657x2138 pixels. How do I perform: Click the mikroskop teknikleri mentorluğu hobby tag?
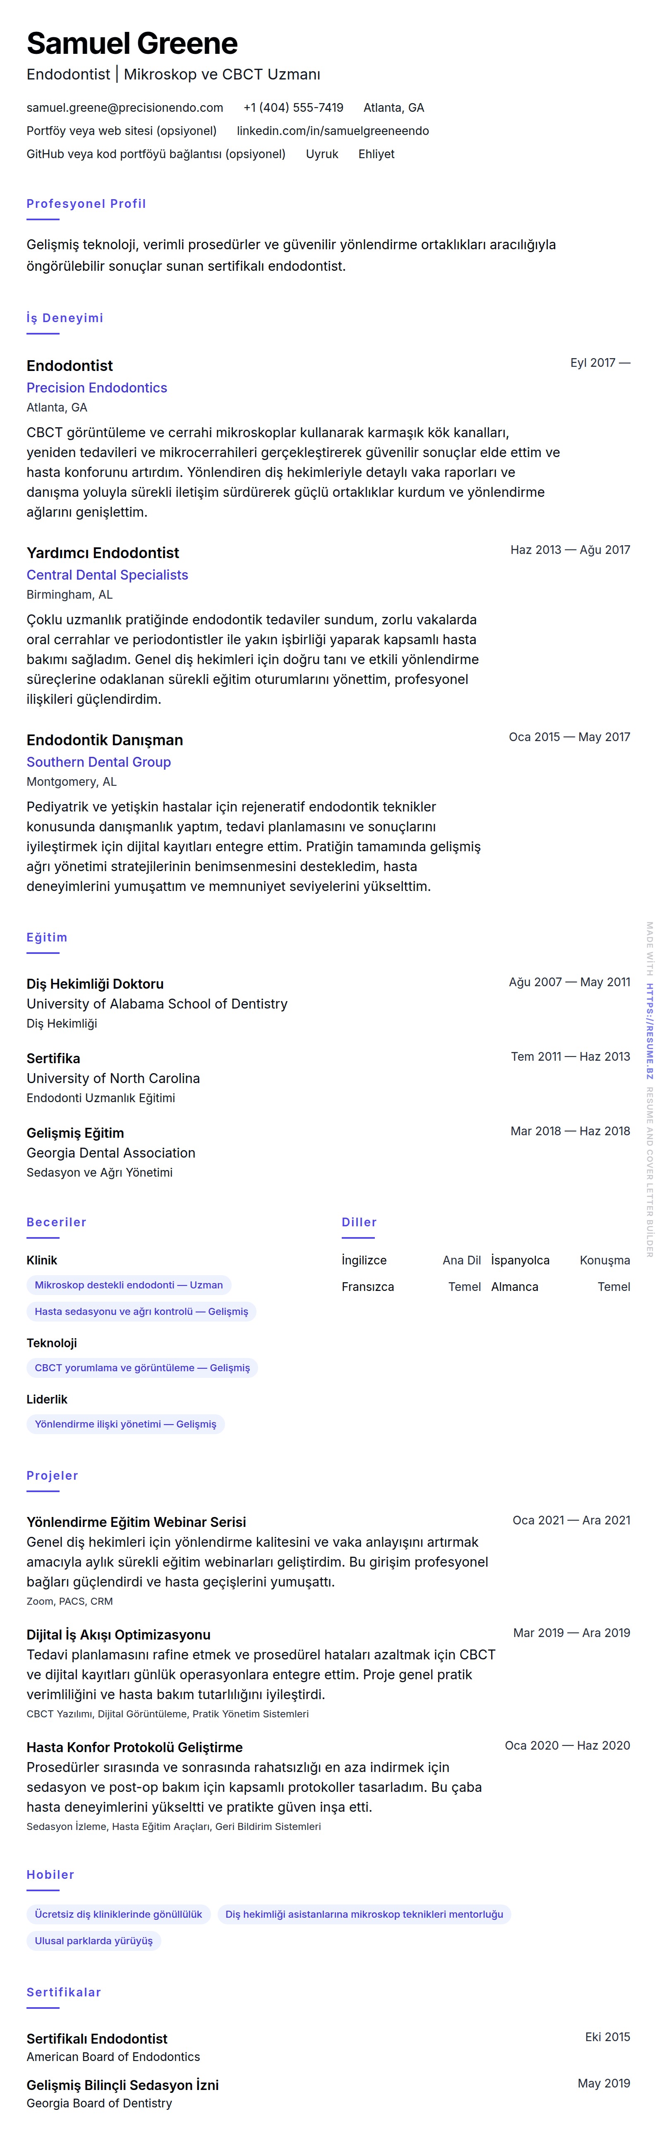364,1914
